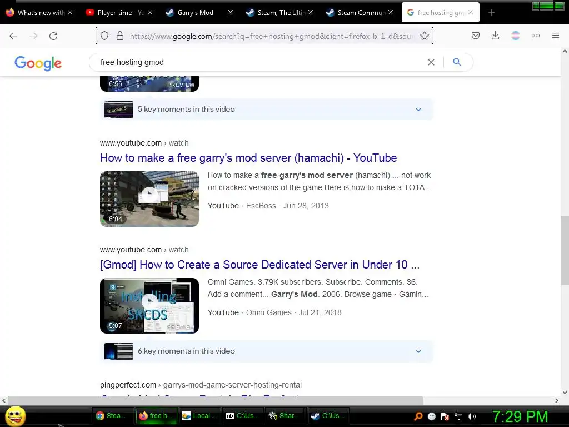Open the Firefox downloads panel
569x427 pixels.
[x=495, y=36]
